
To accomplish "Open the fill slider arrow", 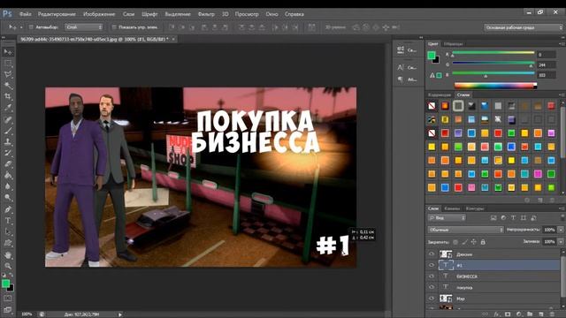I will (x=561, y=241).
